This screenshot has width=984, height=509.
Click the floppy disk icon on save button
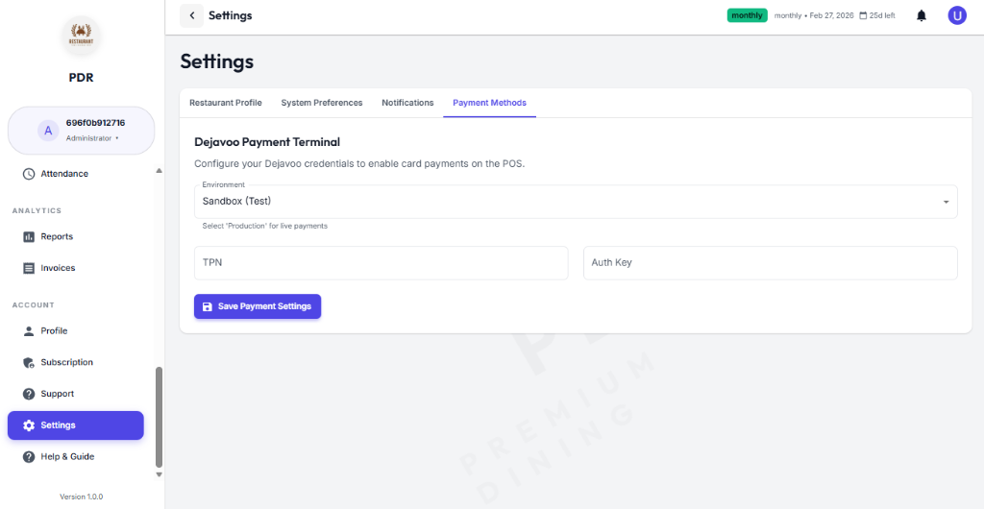[208, 306]
